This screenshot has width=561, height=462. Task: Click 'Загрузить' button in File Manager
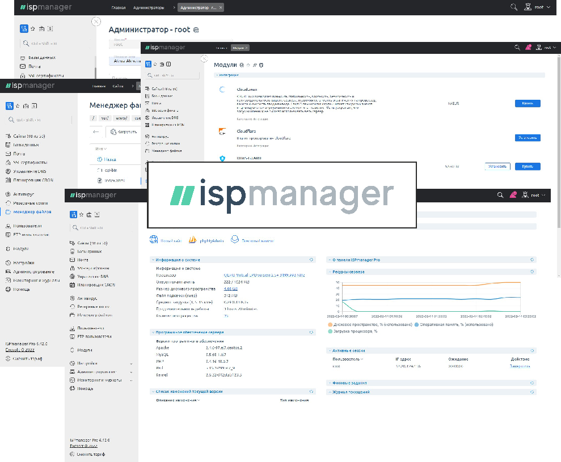click(124, 132)
